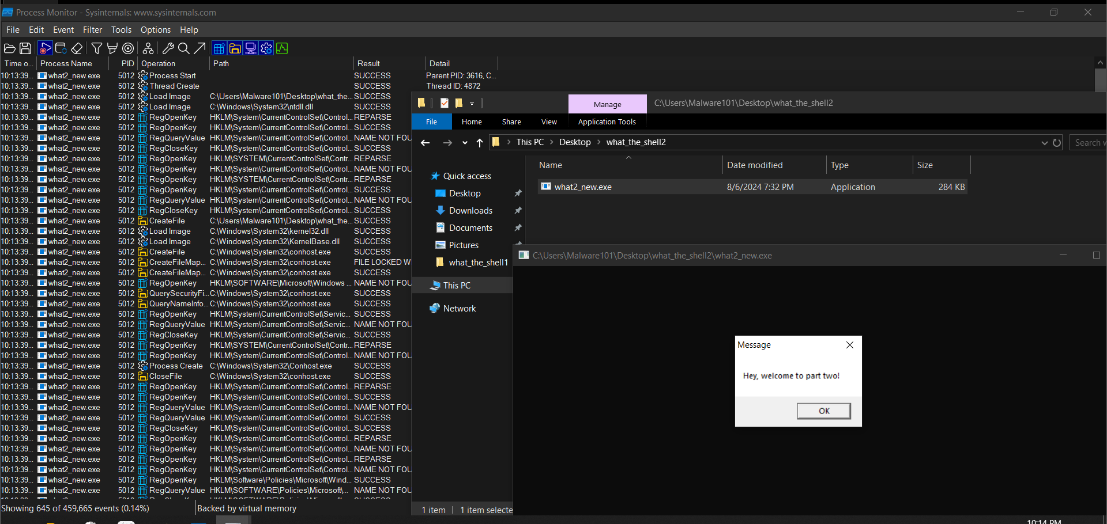The width and height of the screenshot is (1107, 524).
Task: Open the Event menu
Action: pyautogui.click(x=63, y=30)
